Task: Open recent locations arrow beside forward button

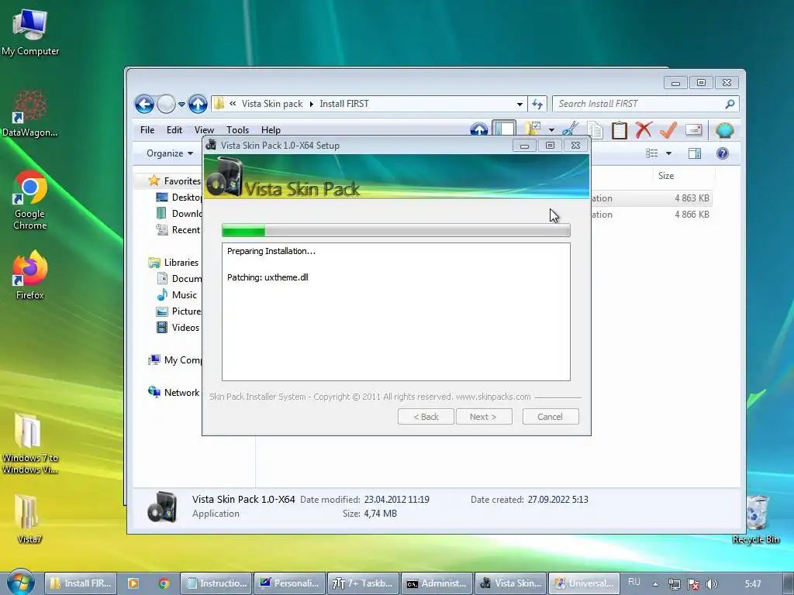Action: (x=181, y=105)
